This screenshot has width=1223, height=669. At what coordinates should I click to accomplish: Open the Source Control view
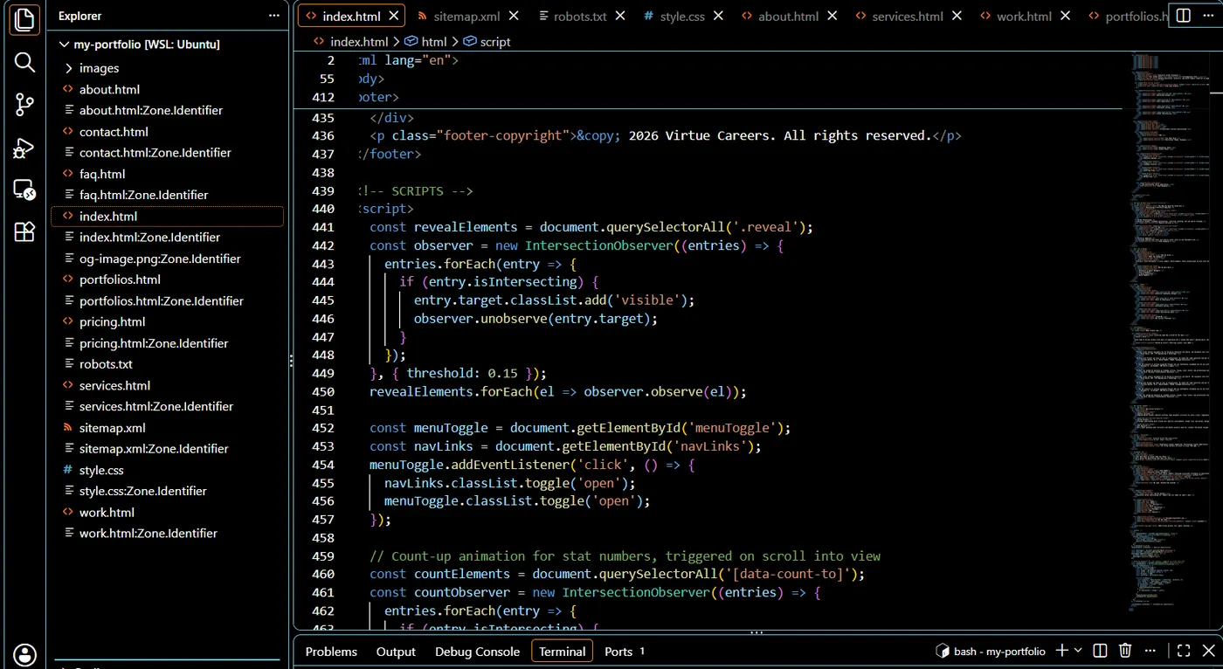(x=24, y=105)
